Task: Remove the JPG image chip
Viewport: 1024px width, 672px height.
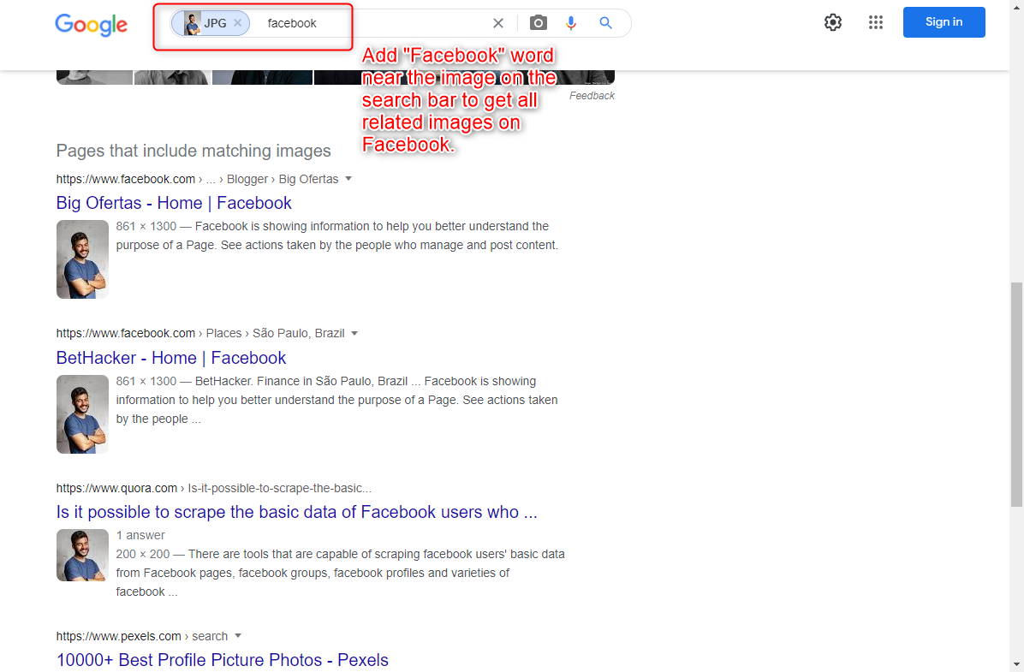Action: [238, 23]
